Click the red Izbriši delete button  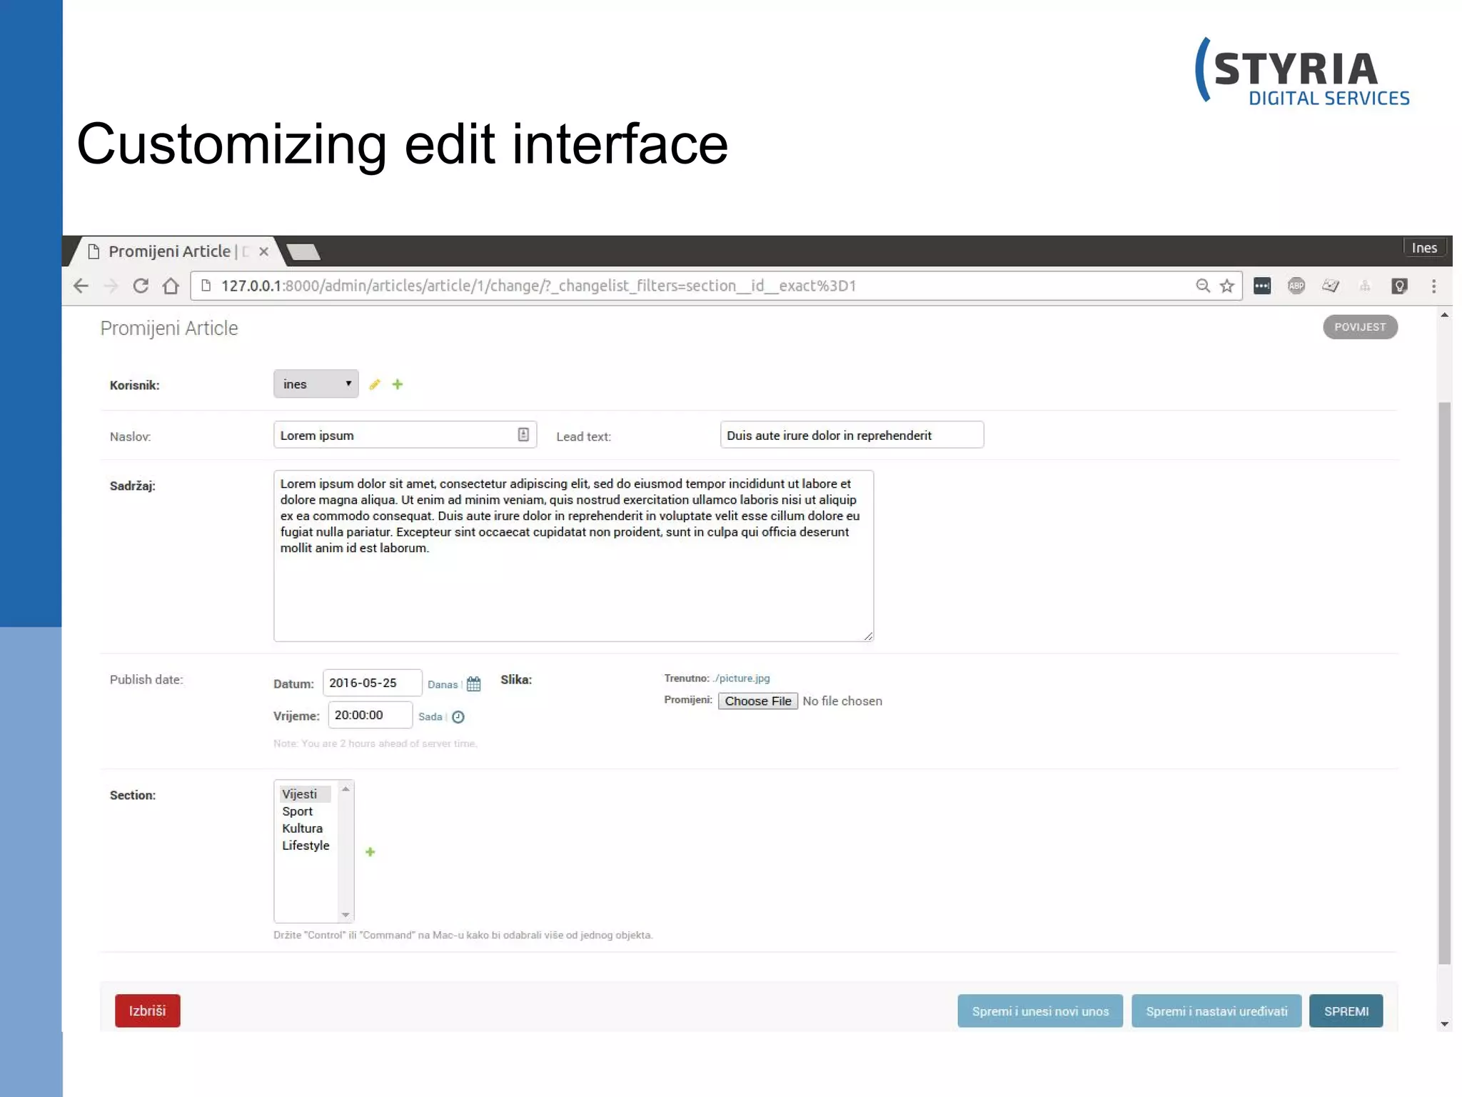(148, 1011)
